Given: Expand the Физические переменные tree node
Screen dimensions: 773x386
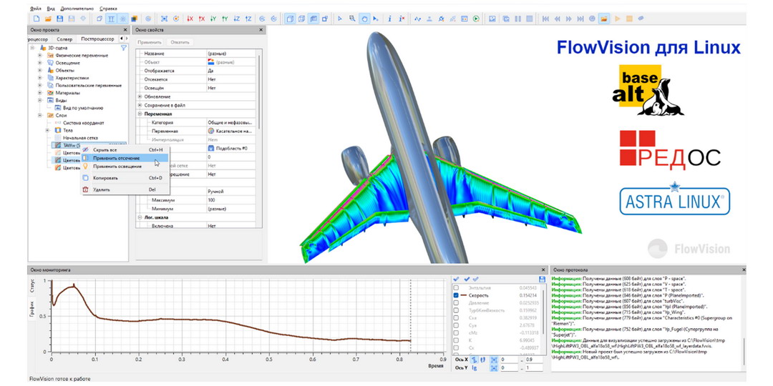Looking at the screenshot, I should click(40, 56).
